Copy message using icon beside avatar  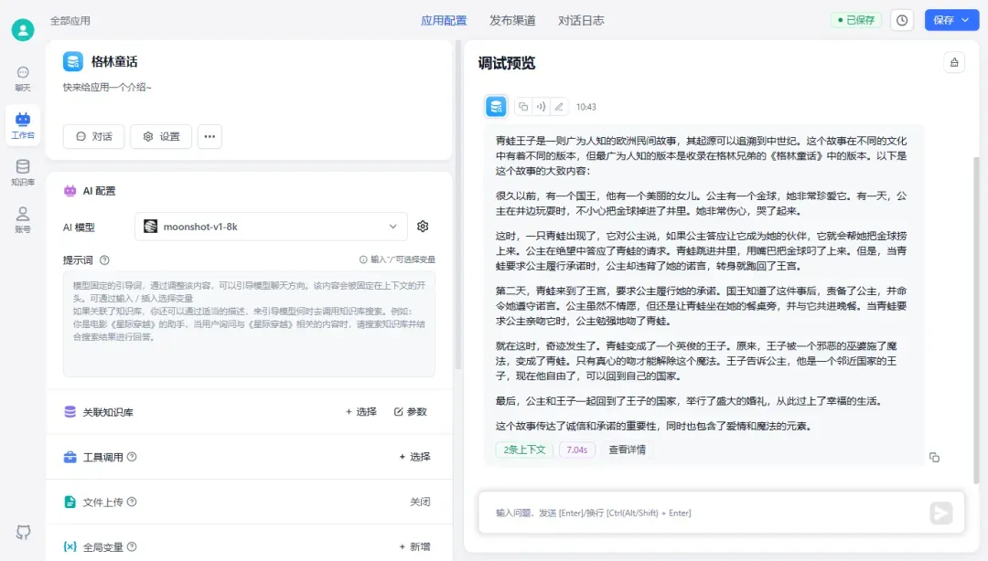[523, 106]
